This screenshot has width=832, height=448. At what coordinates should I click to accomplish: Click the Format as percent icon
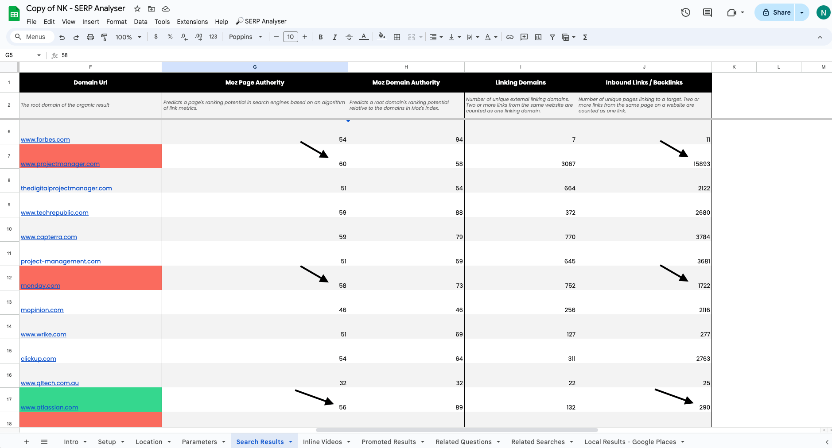point(170,37)
